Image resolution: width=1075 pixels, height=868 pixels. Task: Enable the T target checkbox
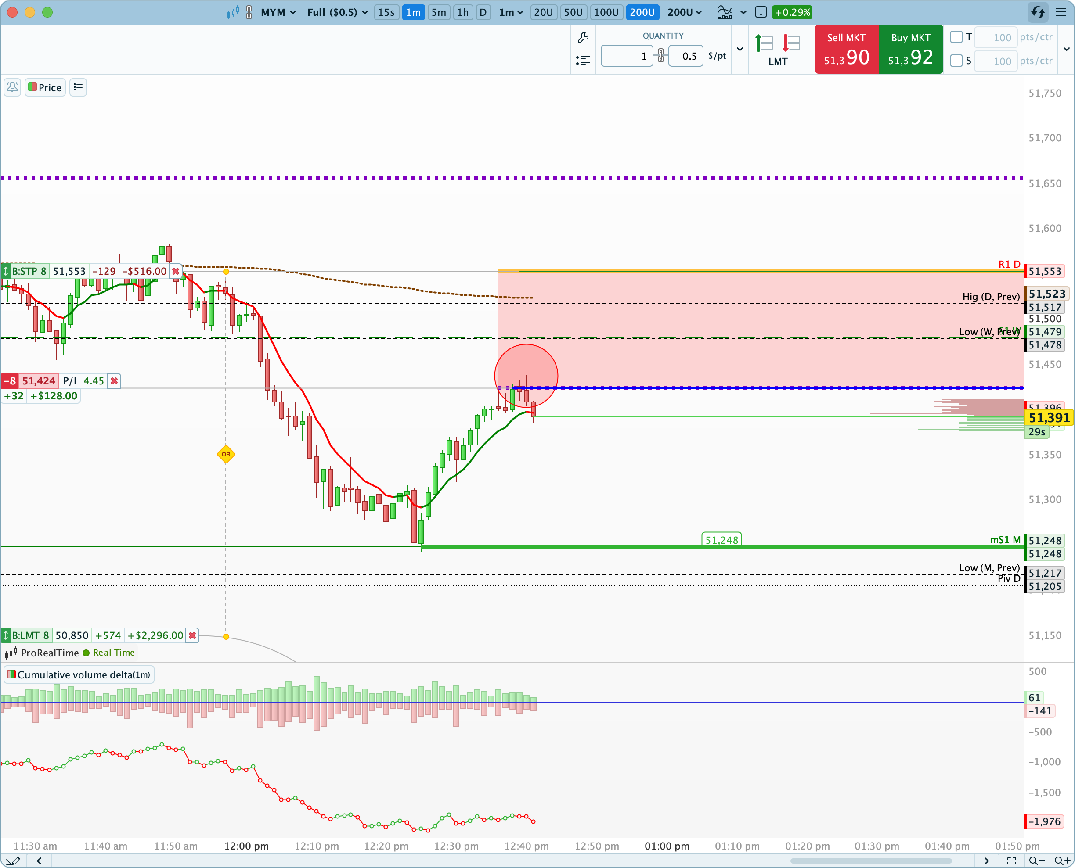coord(956,37)
